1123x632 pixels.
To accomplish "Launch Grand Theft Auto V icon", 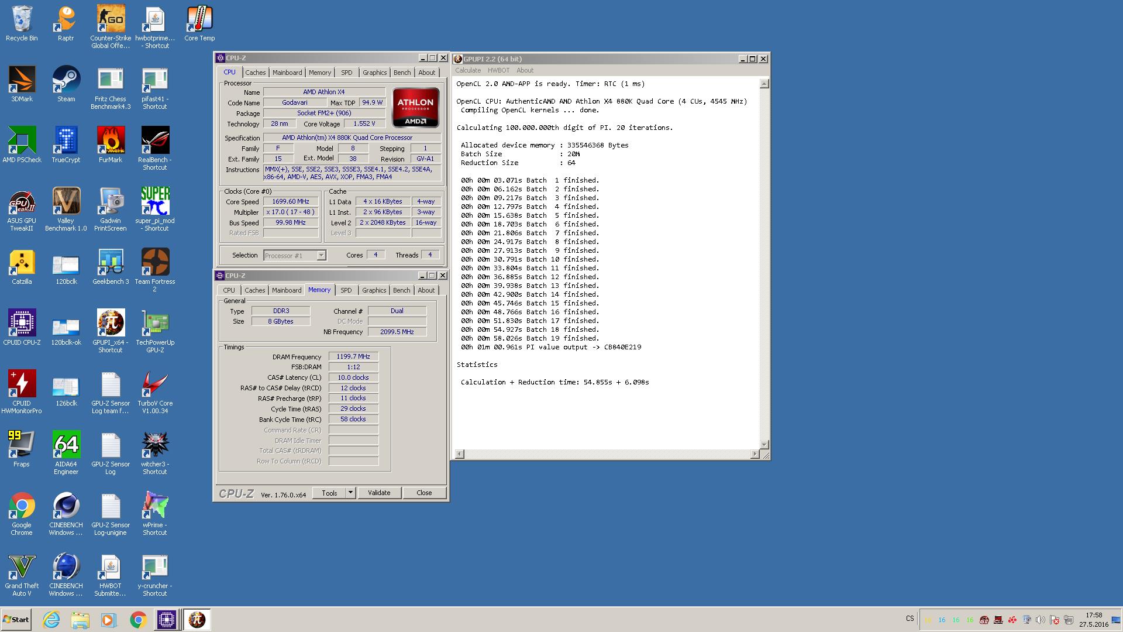I will point(22,575).
